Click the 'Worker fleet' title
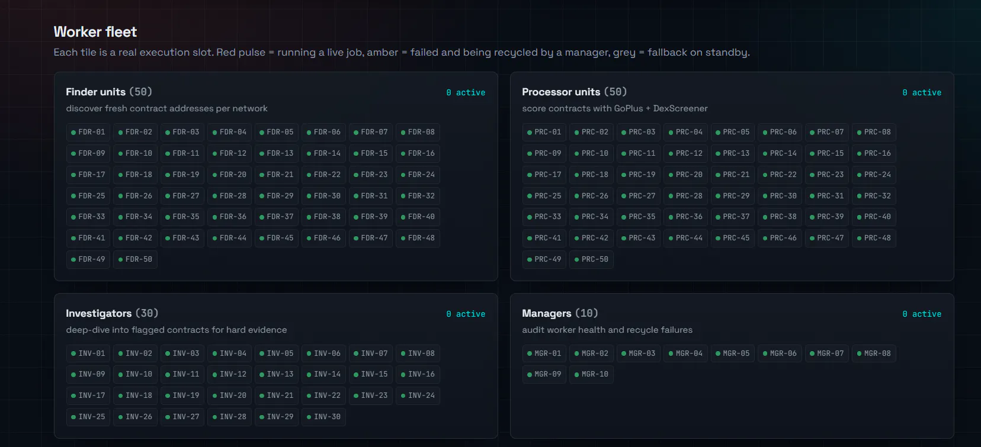 pyautogui.click(x=95, y=32)
